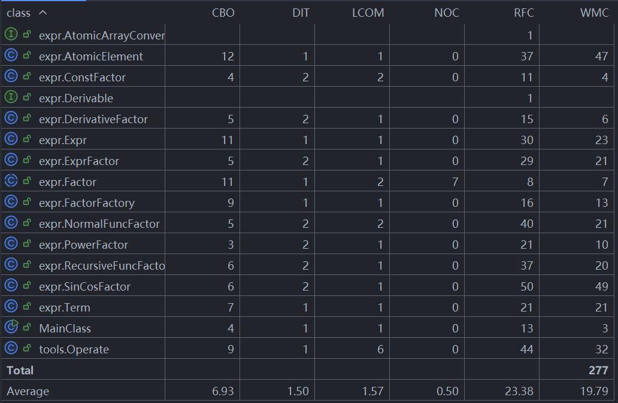Click the class icon for expr.ConstFactor
The height and width of the screenshot is (403, 618).
[11, 76]
